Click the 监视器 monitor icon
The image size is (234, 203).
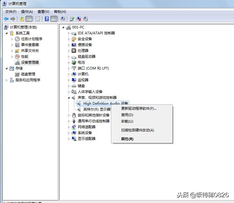point(74,80)
